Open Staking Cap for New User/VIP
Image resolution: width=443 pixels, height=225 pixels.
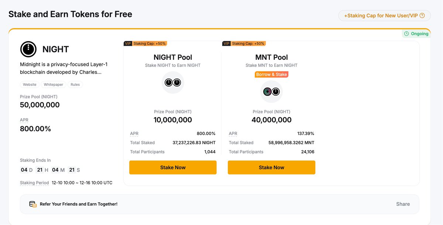[x=384, y=15]
